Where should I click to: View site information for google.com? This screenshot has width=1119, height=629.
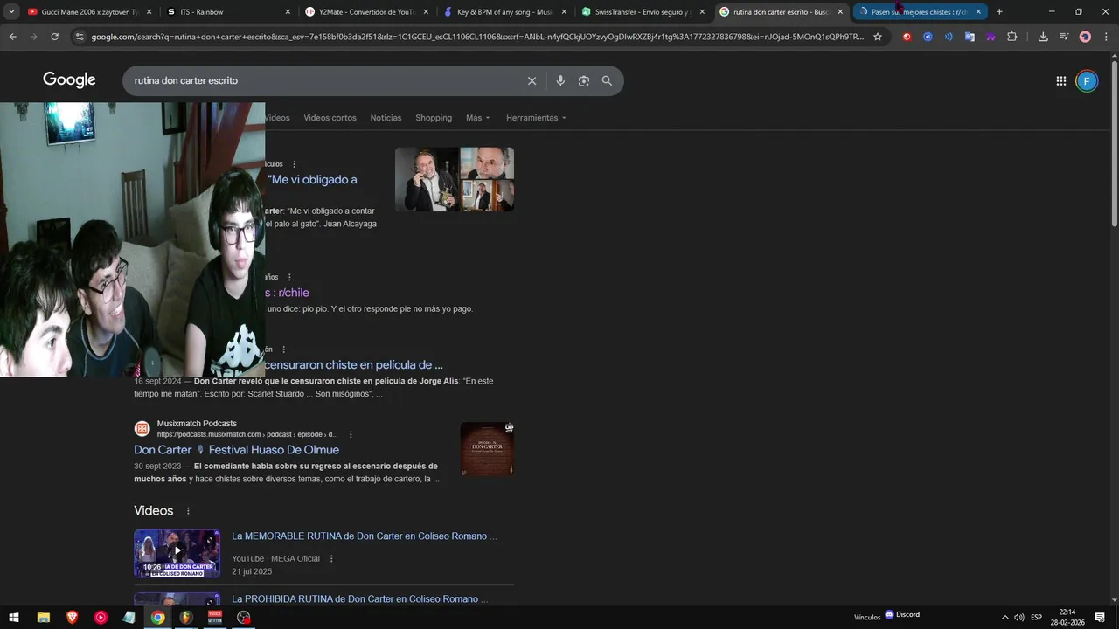point(80,37)
